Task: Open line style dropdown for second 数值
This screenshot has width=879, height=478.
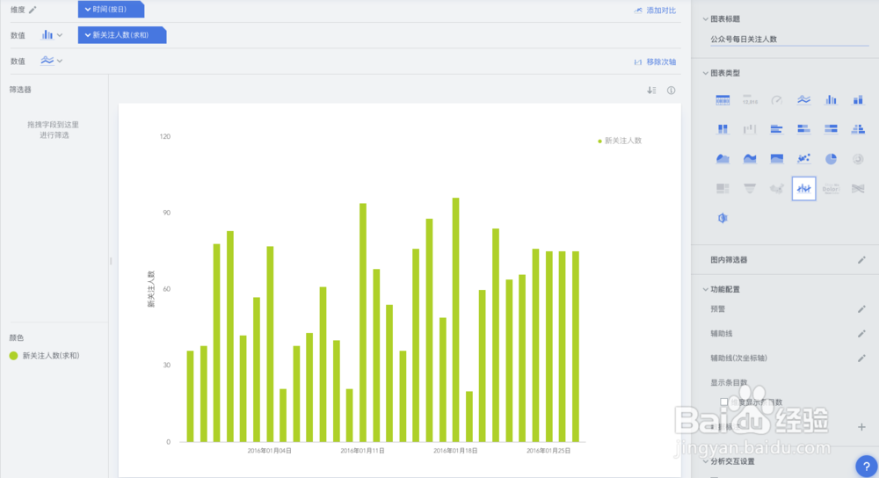Action: 52,61
